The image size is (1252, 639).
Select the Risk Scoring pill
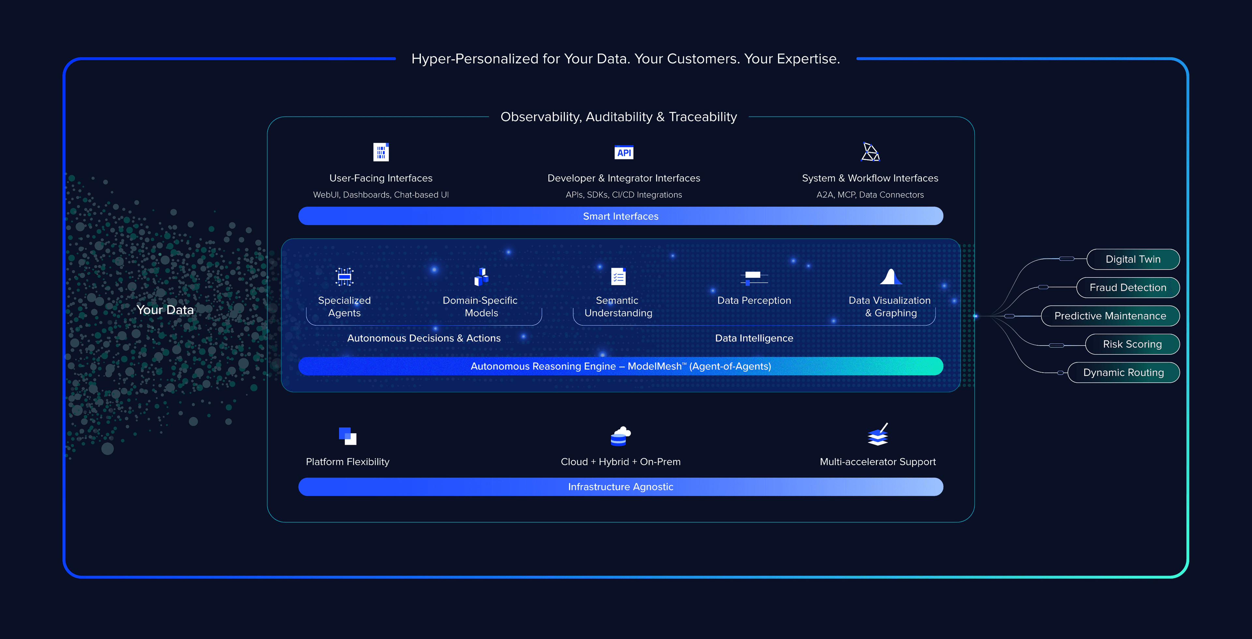click(x=1132, y=344)
